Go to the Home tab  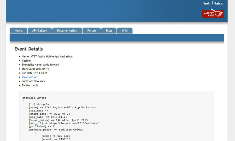[18, 31]
